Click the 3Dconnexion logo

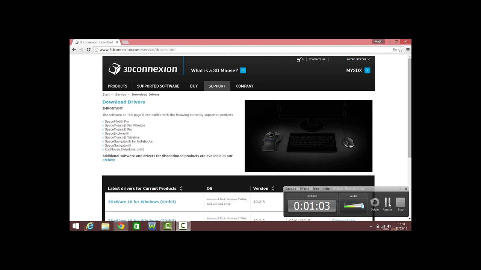143,69
